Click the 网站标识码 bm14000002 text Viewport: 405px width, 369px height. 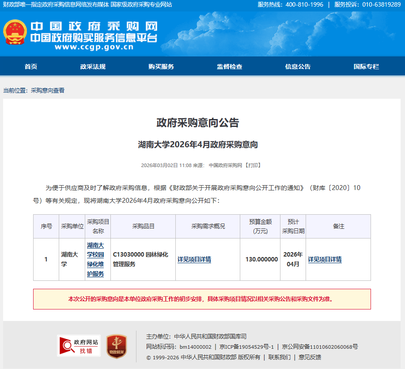pos(179,347)
